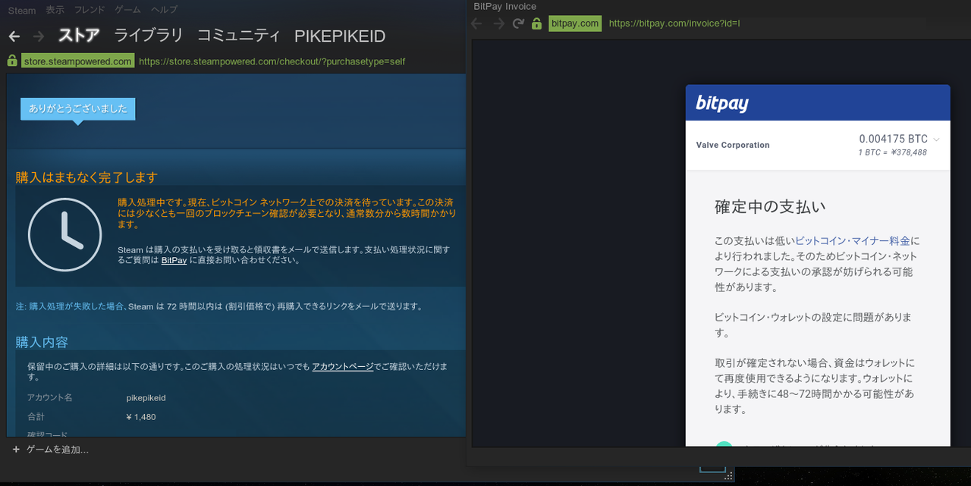
Task: Go to the コミュニティ tab
Action: coord(239,36)
